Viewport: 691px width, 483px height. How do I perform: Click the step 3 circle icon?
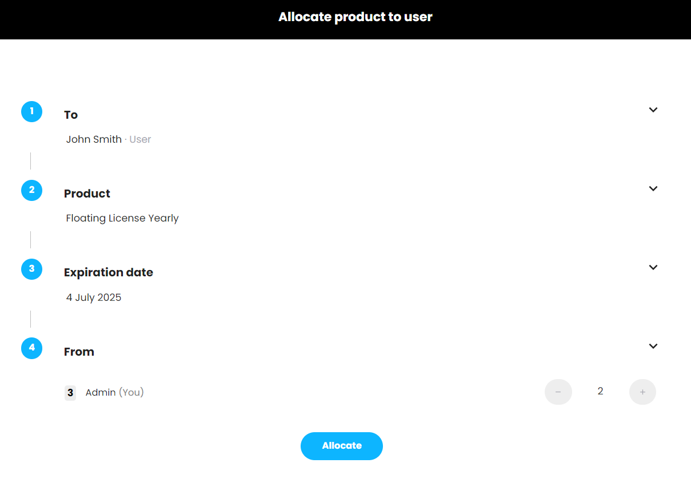pos(31,269)
